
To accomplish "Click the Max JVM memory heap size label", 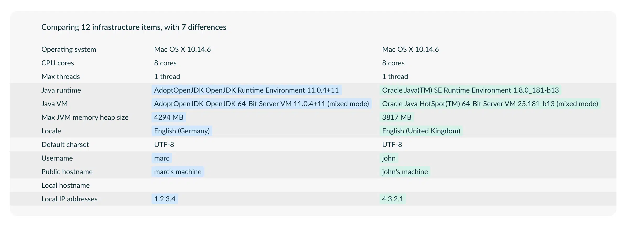I will pos(85,117).
